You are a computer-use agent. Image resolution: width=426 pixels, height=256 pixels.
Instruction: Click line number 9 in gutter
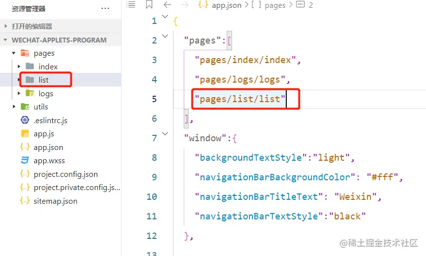pos(154,177)
